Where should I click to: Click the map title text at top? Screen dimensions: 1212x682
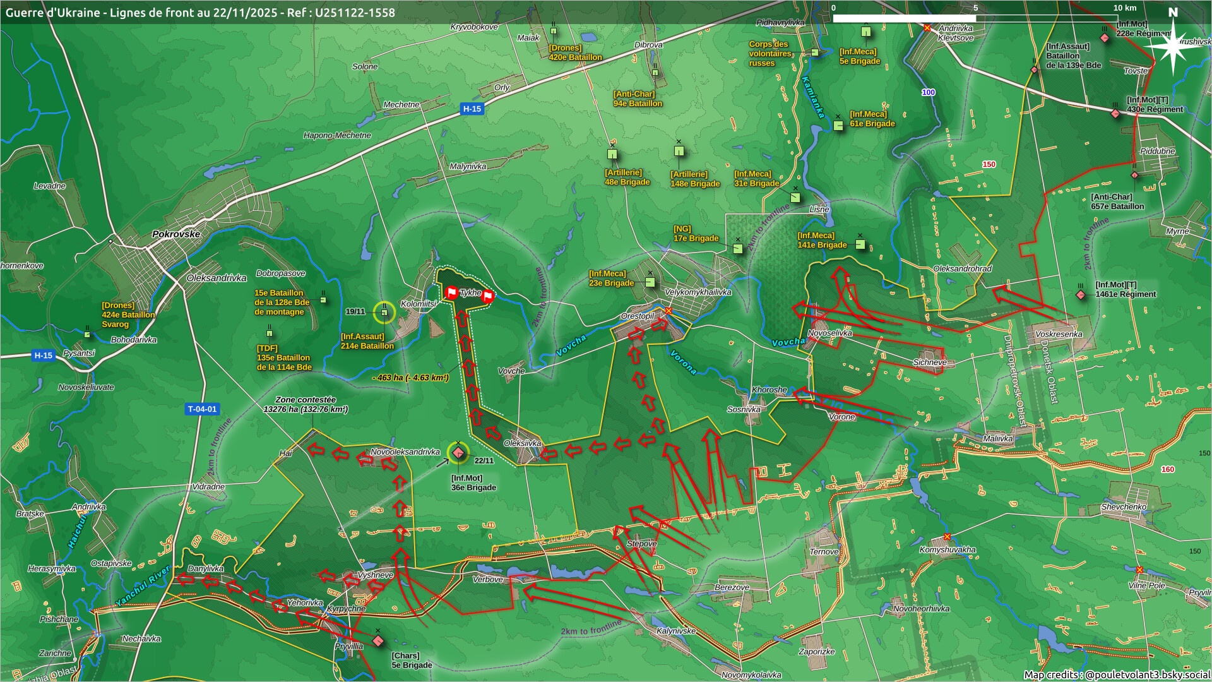pos(200,13)
